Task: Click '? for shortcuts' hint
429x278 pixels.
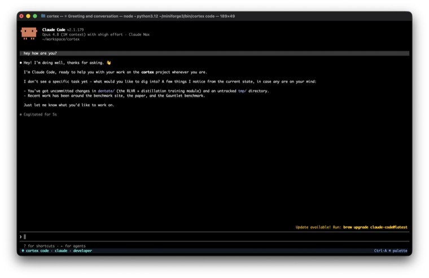Action: 39,246
